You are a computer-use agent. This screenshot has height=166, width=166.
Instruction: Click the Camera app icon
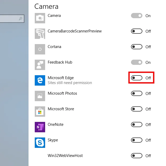(x=40, y=18)
